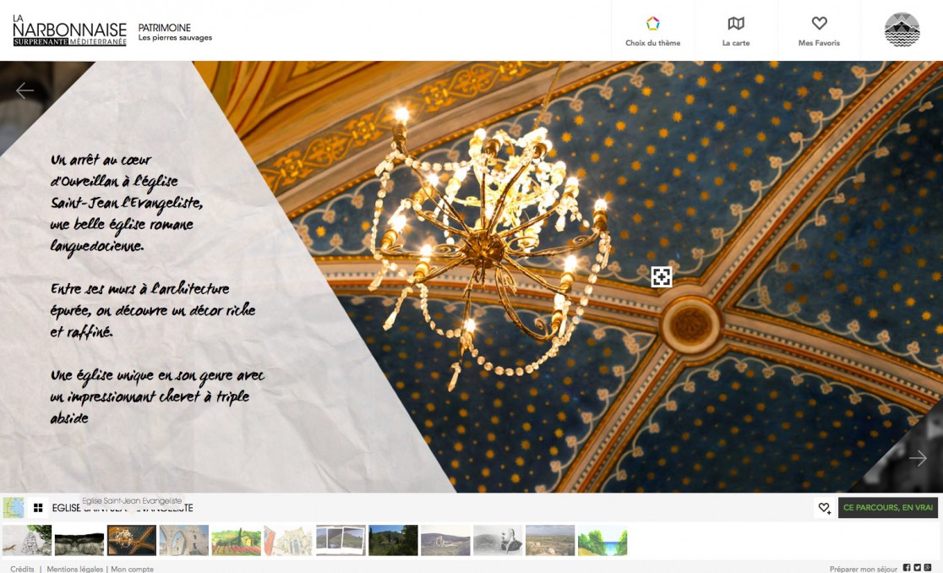Select the old portrait man thumbnail
943x573 pixels.
(498, 540)
